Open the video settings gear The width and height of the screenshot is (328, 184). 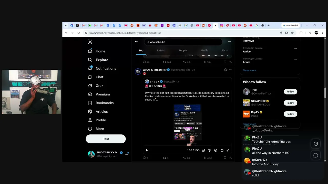click(216, 150)
